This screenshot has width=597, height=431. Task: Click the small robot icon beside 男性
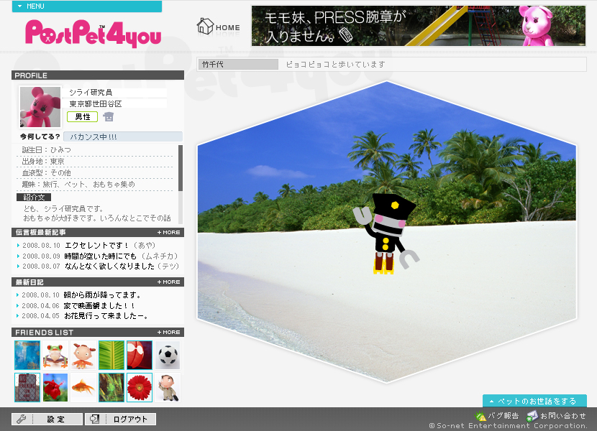[x=109, y=117]
